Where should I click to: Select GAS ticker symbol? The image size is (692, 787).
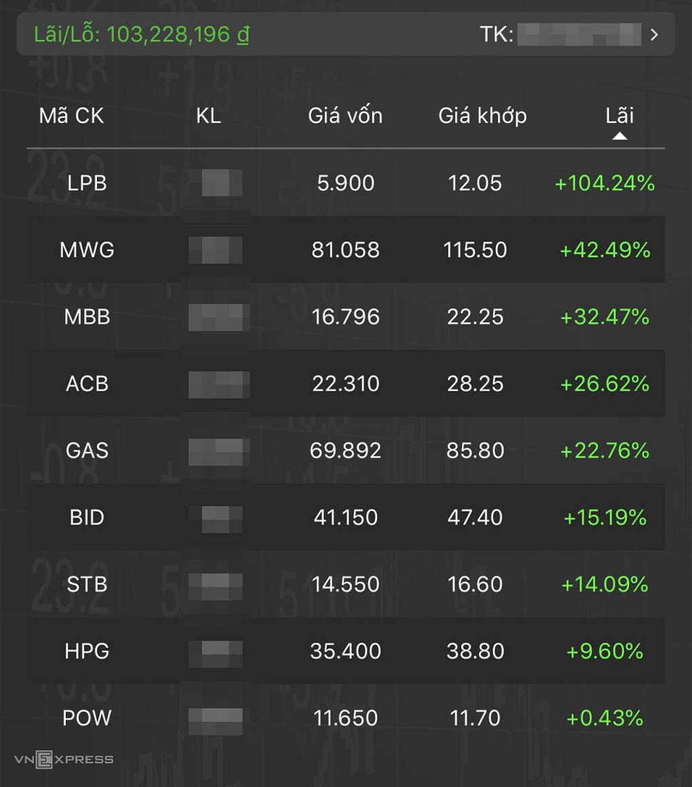(87, 450)
